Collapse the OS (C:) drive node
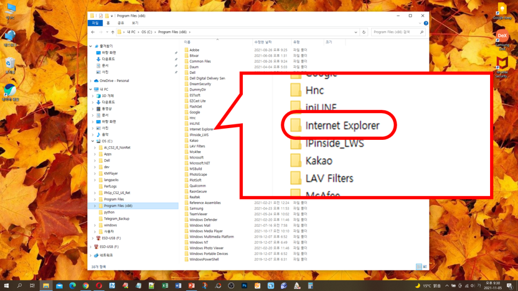 93,141
